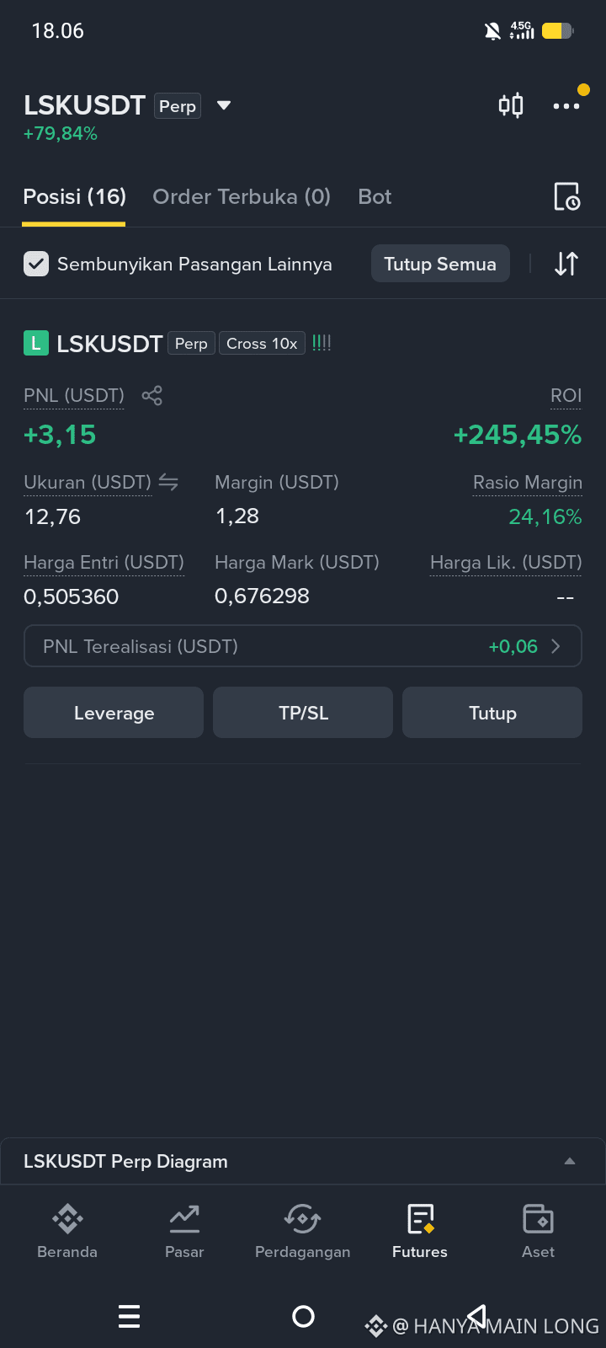Switch size unit with swap icon
606x1348 pixels.
168,482
